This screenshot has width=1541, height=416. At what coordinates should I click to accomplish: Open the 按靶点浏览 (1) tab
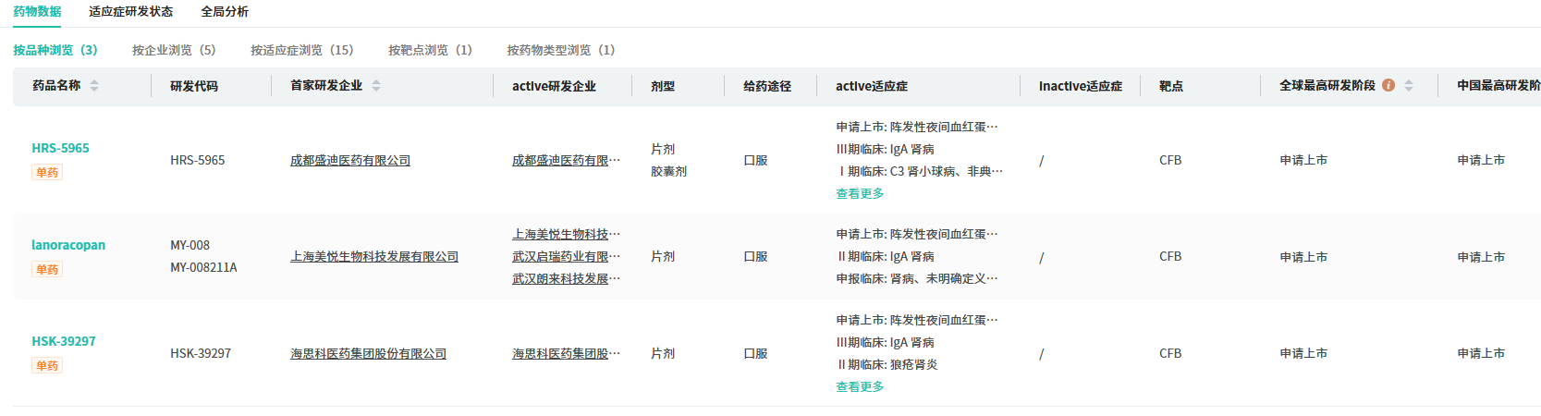430,50
